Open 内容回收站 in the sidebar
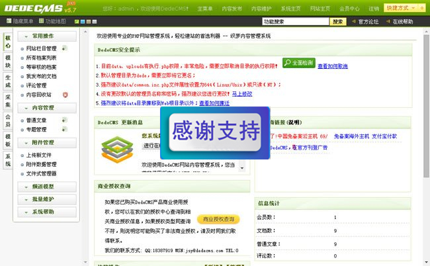The image size is (430, 266). pos(38,95)
